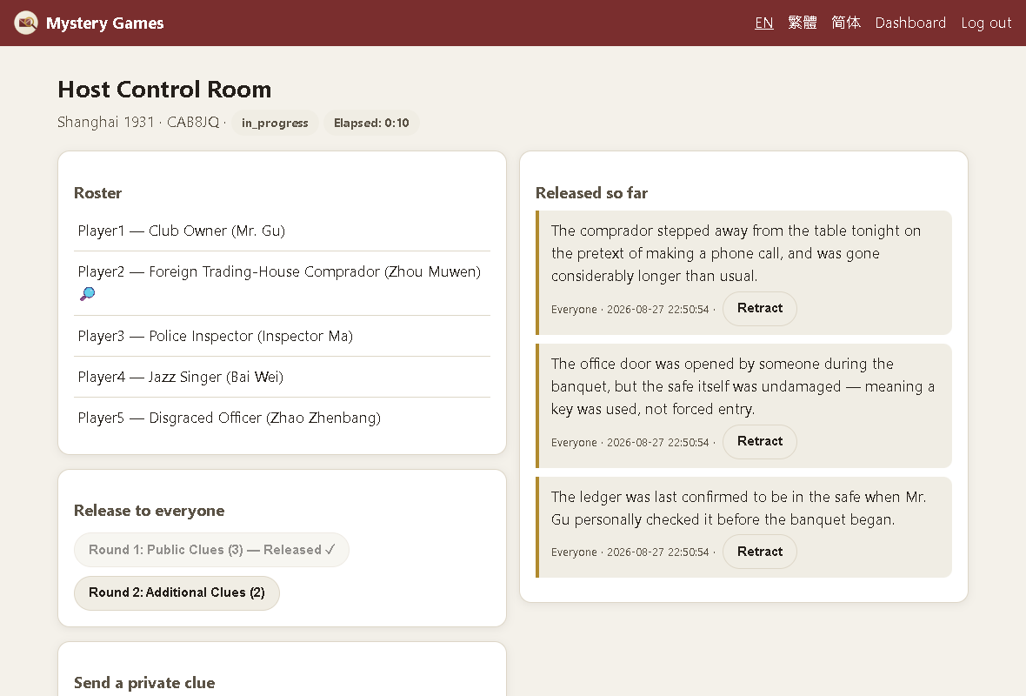Open the Dashboard page
Image resolution: width=1026 pixels, height=696 pixels.
[910, 23]
